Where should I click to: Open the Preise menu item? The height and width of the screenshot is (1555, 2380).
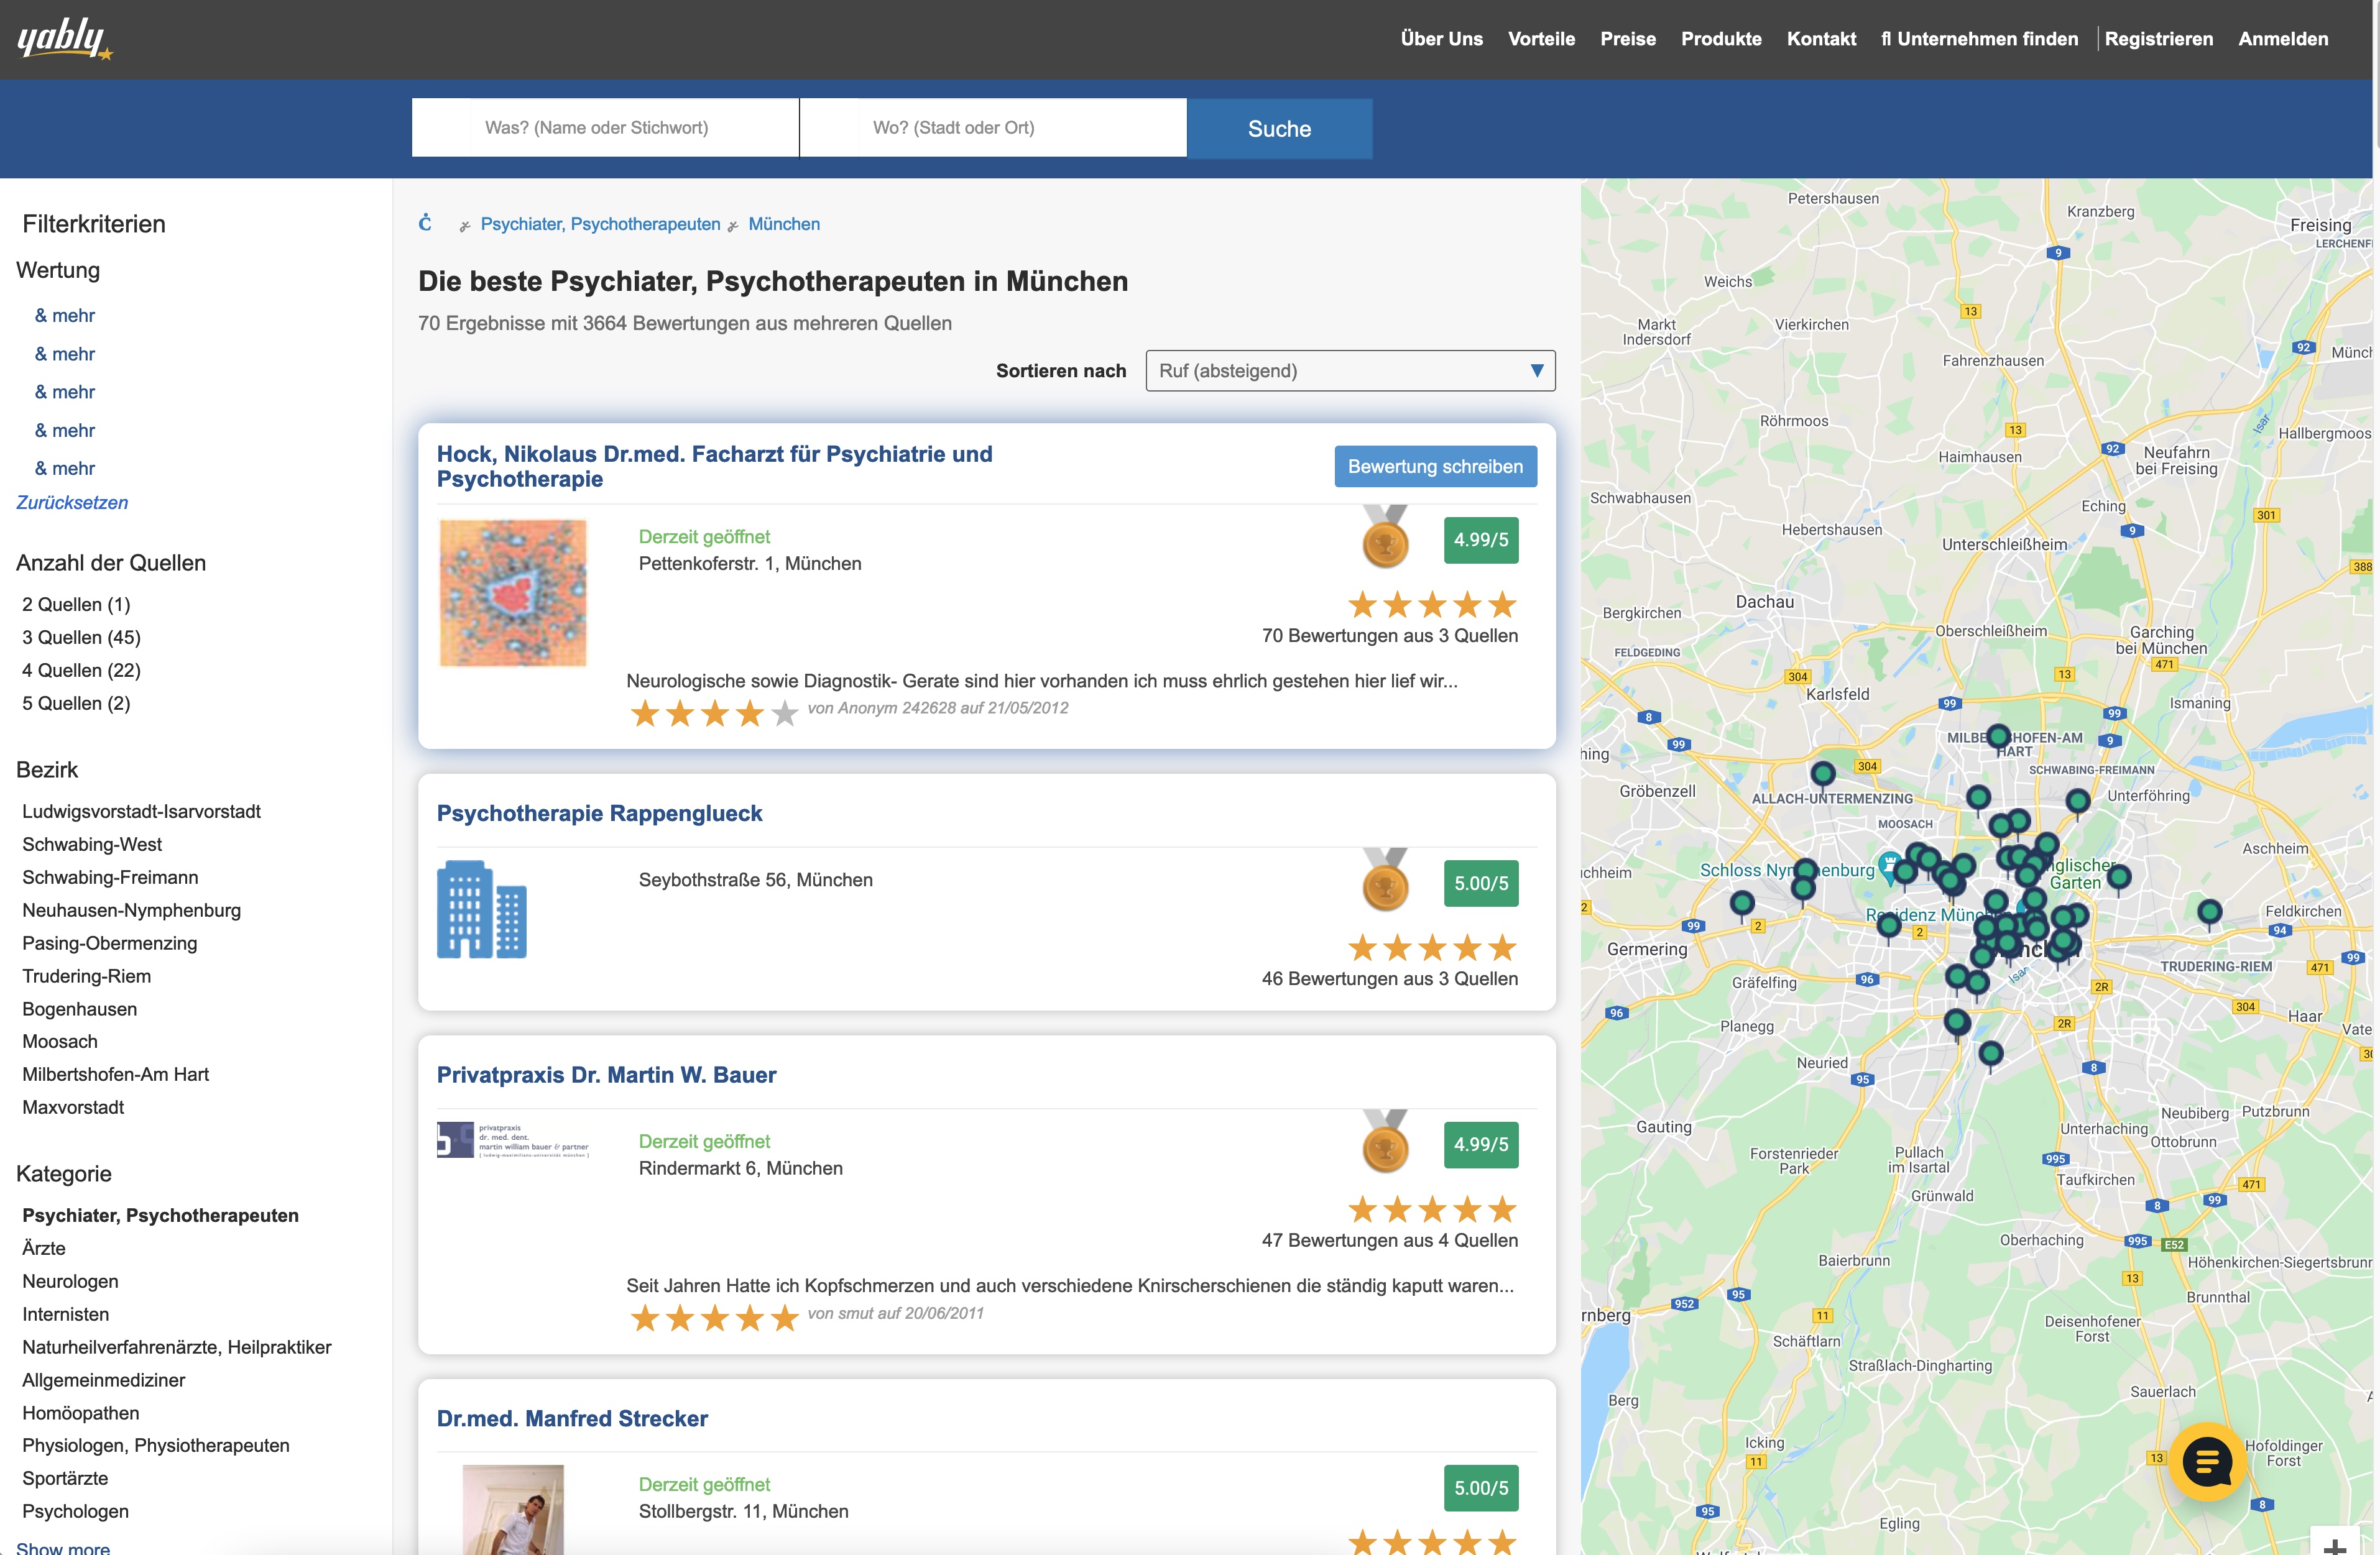[x=1627, y=39]
